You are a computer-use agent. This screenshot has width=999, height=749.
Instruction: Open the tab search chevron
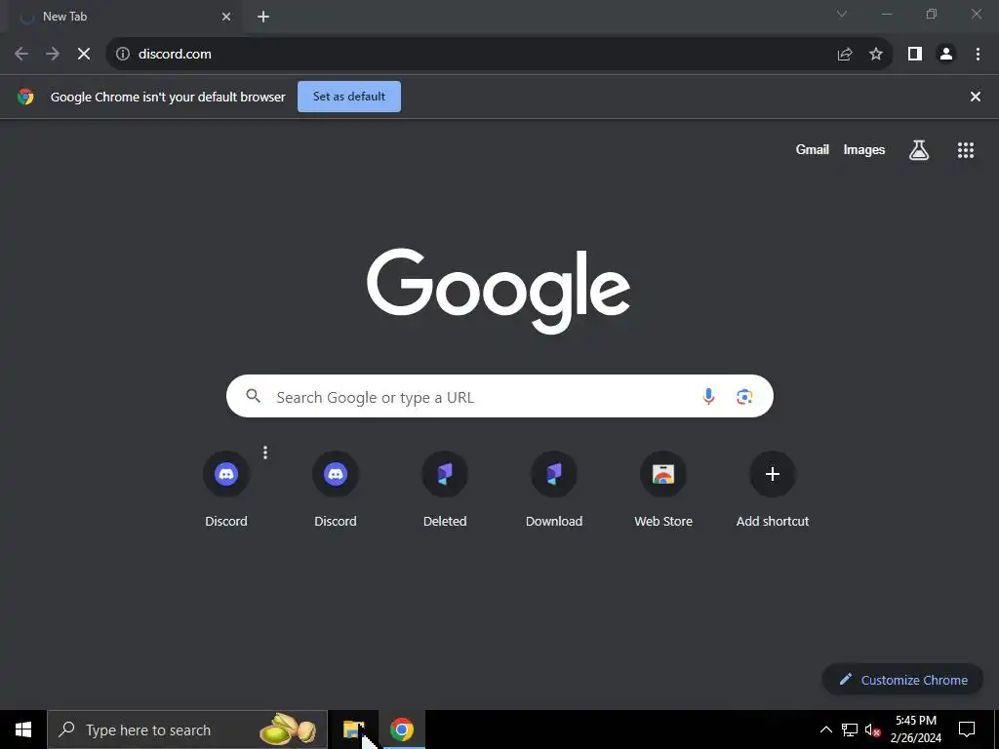click(842, 14)
